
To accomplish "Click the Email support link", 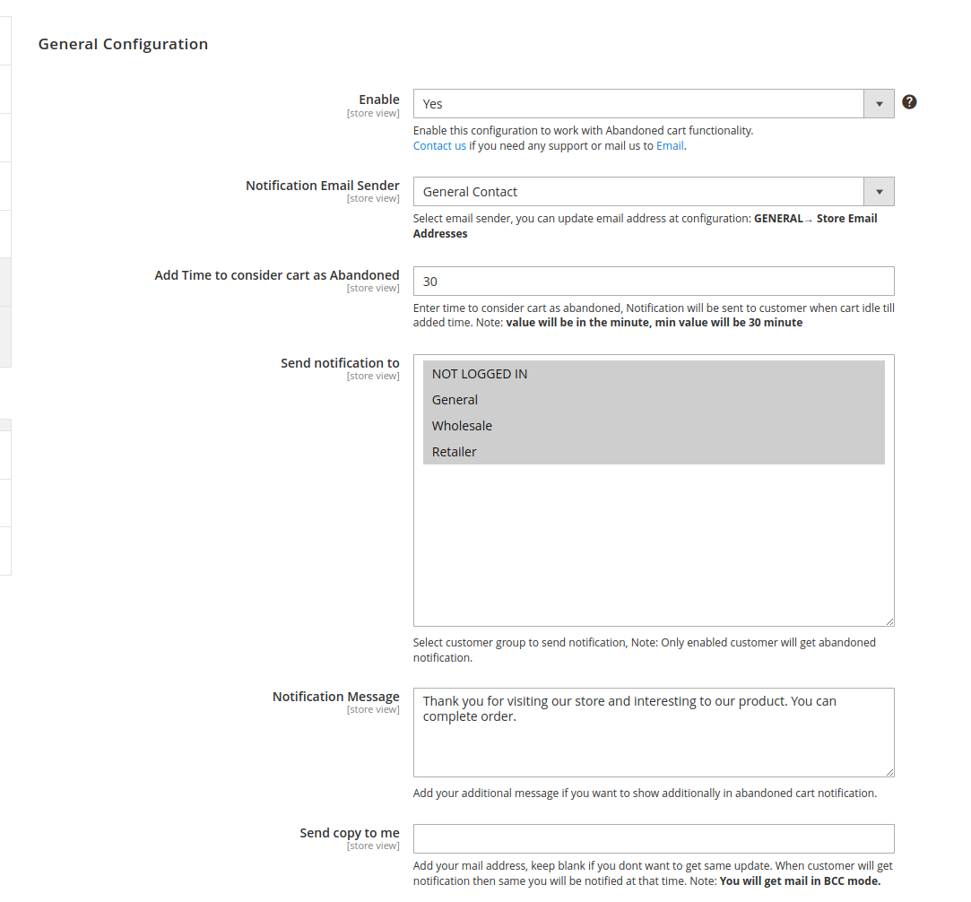I will pos(670,145).
